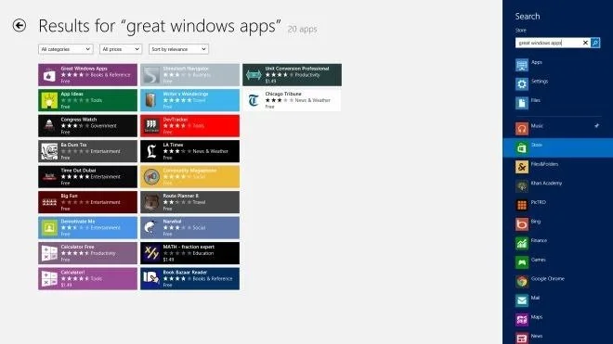Click inside the Store search field
The image size is (613, 344).
click(x=548, y=43)
